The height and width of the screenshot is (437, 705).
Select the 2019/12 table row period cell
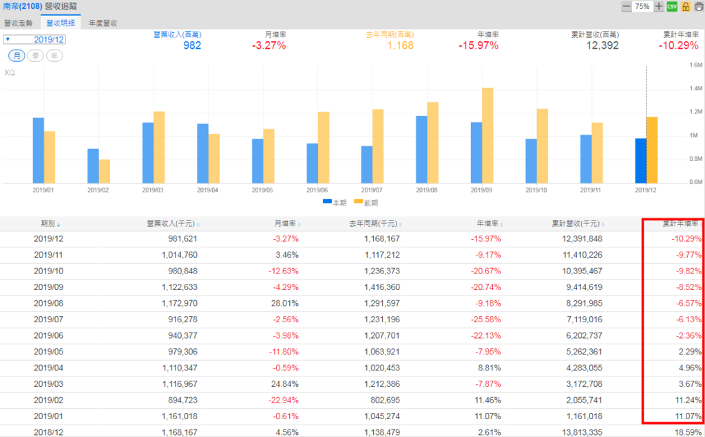click(x=49, y=239)
